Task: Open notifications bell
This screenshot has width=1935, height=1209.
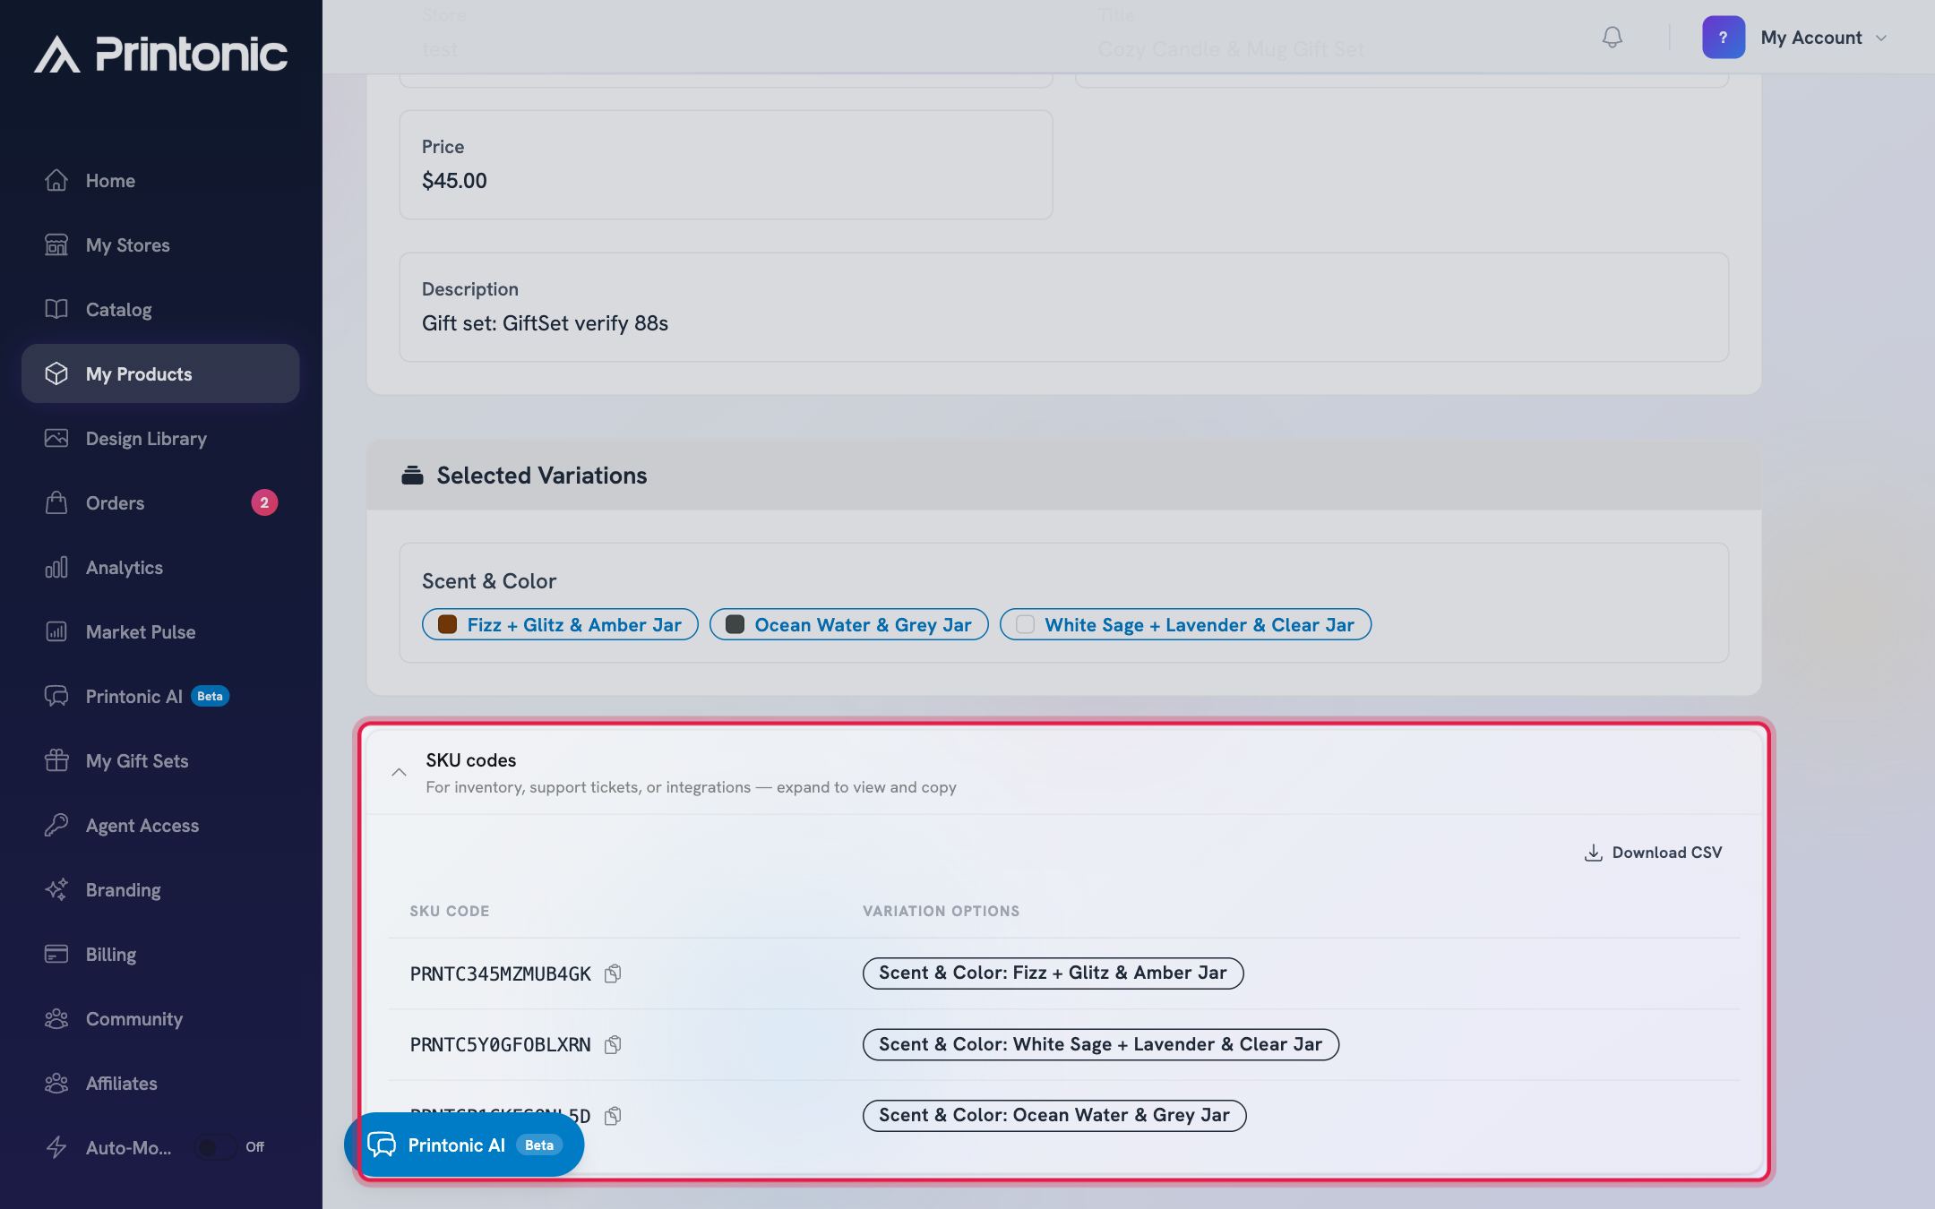Action: (x=1612, y=37)
